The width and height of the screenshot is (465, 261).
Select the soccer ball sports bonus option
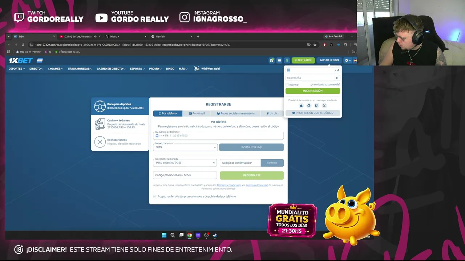[120, 106]
